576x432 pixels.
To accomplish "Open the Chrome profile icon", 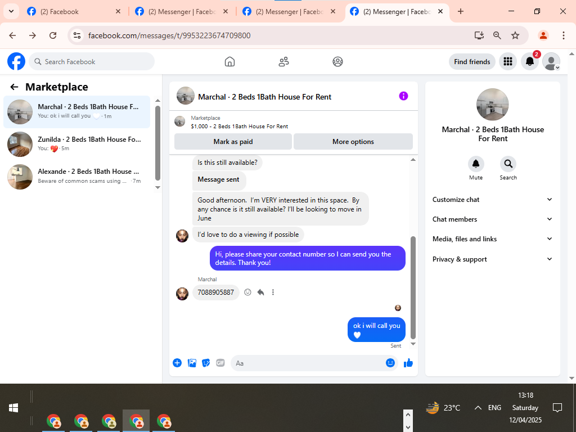I will 543,35.
